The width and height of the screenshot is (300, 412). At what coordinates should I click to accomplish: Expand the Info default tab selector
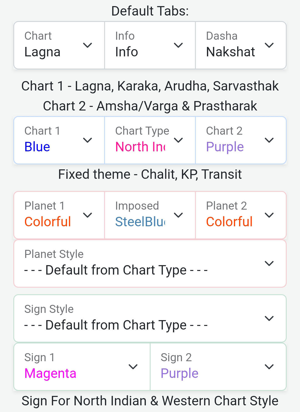(x=150, y=45)
